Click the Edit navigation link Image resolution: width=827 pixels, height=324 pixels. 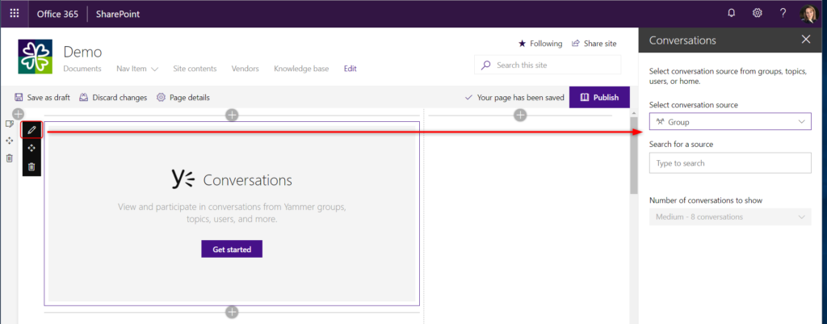[x=351, y=69]
